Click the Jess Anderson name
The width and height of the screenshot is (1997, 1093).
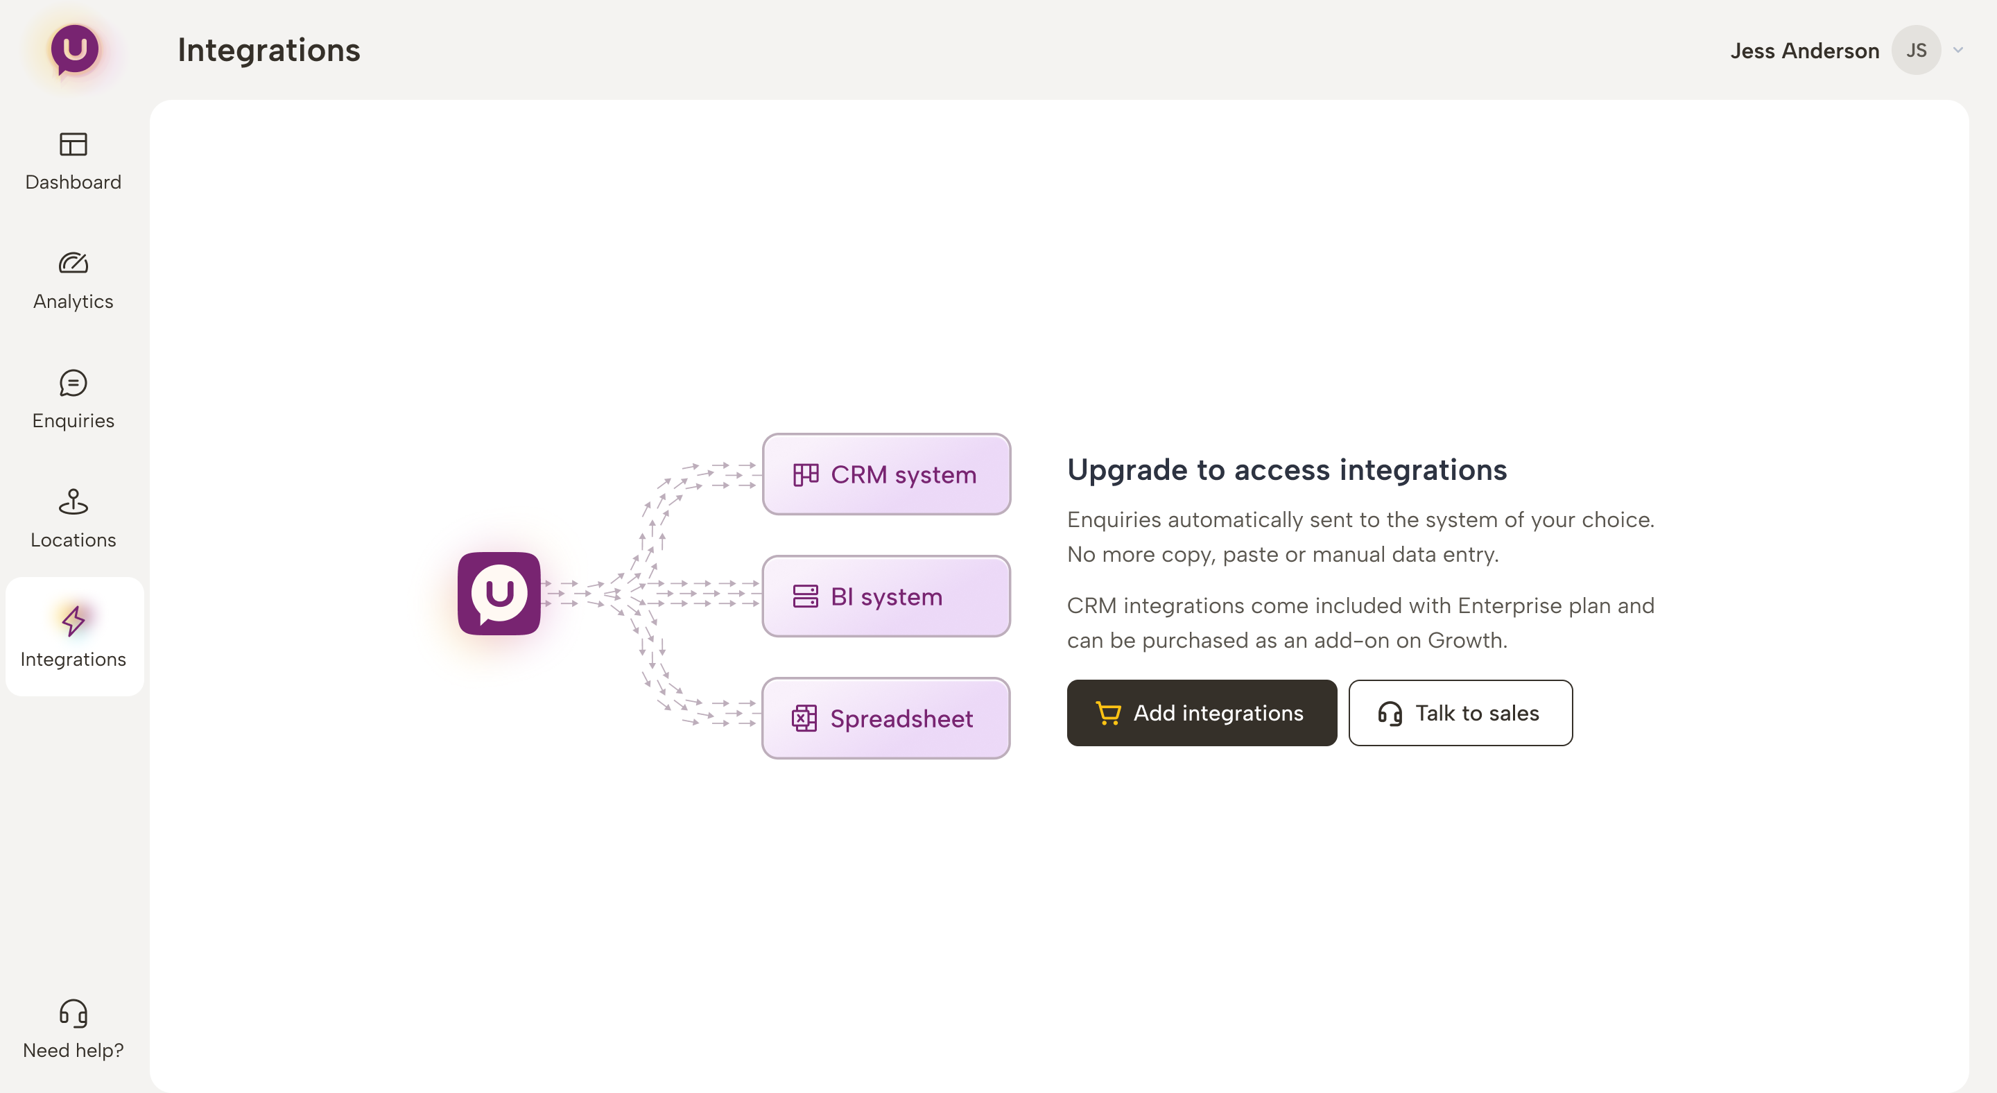tap(1804, 51)
